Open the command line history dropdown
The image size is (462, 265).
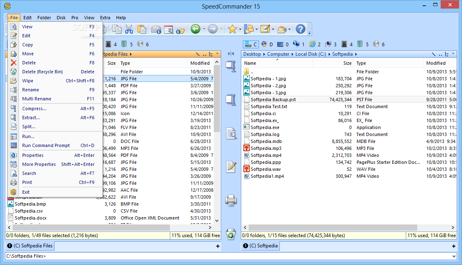pos(454,256)
